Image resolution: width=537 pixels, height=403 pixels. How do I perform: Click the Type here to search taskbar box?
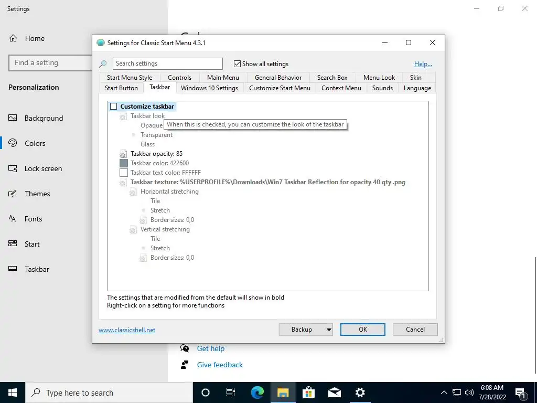tap(109, 393)
